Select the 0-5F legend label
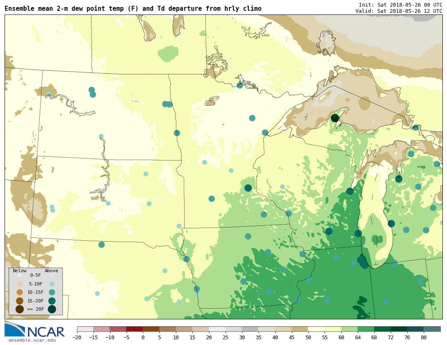Viewport: 447px width, 345px height. (36, 275)
